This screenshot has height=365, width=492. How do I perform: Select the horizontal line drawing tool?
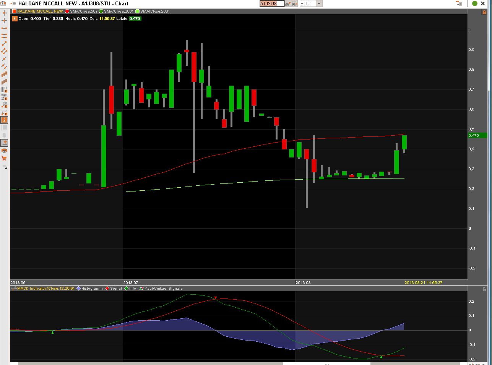(x=4, y=28)
